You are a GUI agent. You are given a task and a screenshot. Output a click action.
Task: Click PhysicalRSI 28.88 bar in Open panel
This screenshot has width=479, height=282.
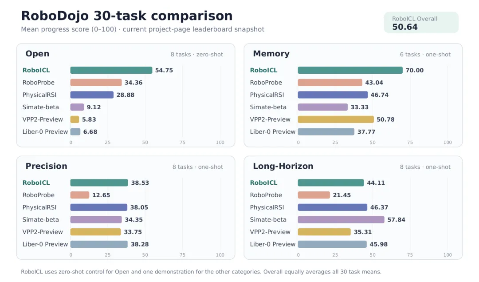pos(92,95)
